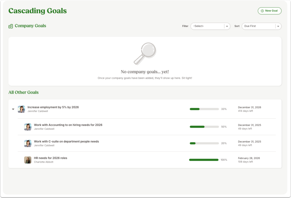Image resolution: width=291 pixels, height=198 pixels.
Task: Click the 33% percentage label
Action: 224,109
